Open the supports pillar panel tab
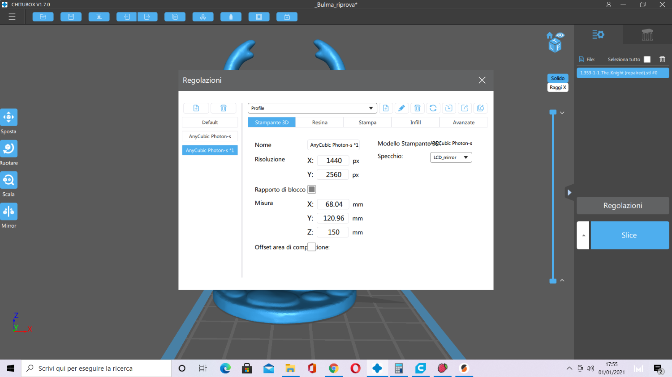Image resolution: width=672 pixels, height=377 pixels. tap(647, 34)
